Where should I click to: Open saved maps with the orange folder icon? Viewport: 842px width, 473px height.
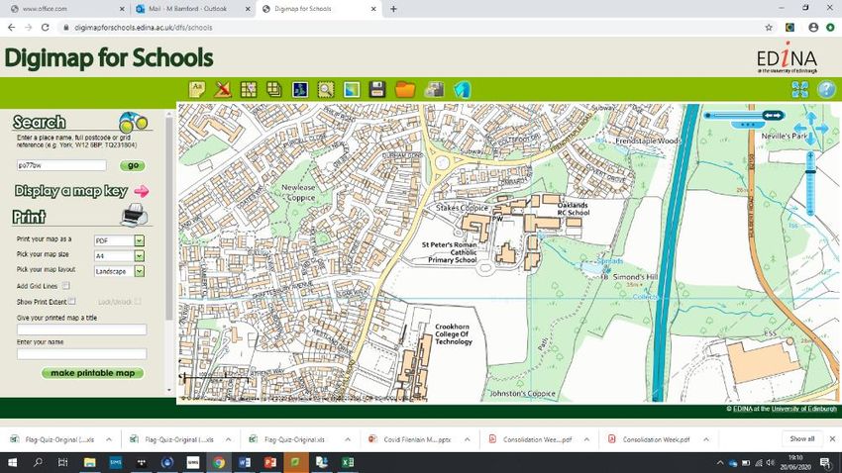[x=405, y=89]
